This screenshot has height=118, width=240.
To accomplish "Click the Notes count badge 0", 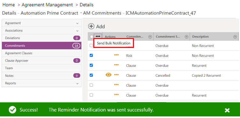I will click(x=77, y=75).
